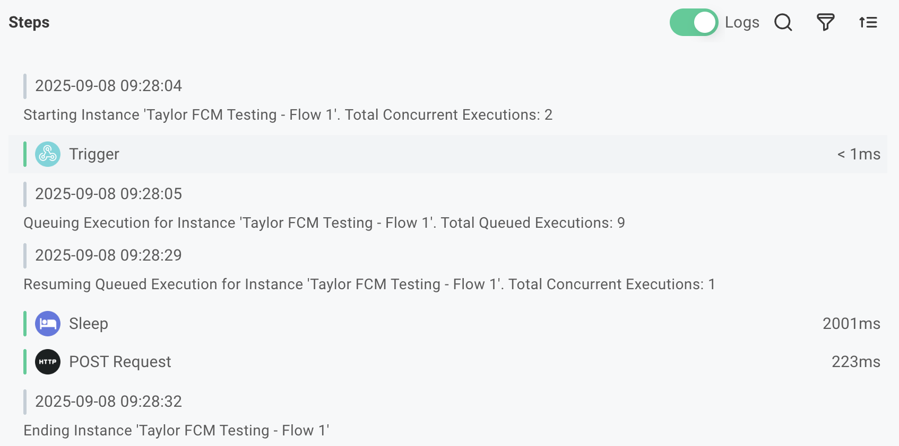The width and height of the screenshot is (899, 446).
Task: Open the filter funnel icon
Action: [825, 22]
